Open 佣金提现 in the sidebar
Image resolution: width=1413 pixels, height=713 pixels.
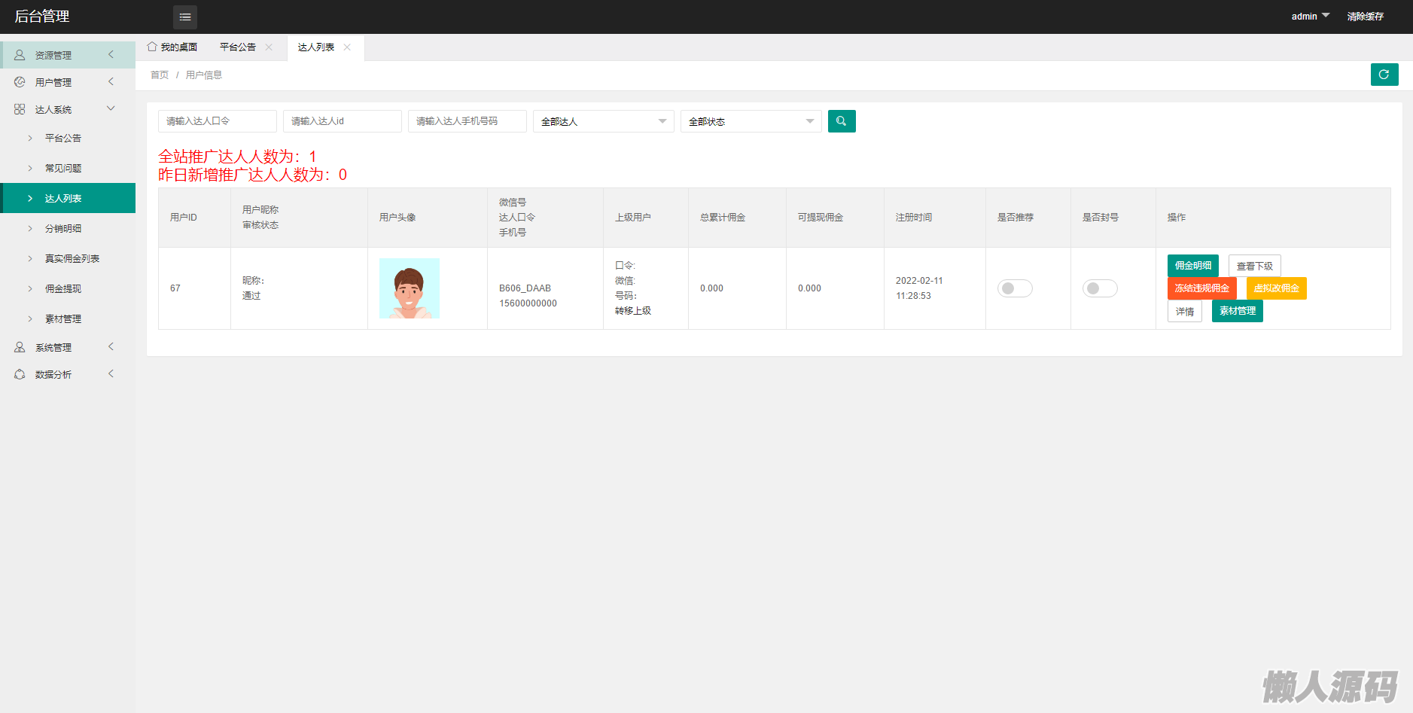pos(63,288)
